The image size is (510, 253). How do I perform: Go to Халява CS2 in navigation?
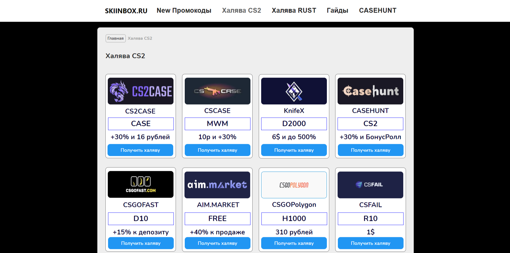[241, 10]
